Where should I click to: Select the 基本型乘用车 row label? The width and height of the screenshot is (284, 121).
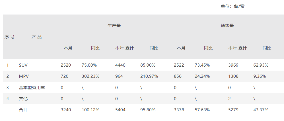[32, 88]
